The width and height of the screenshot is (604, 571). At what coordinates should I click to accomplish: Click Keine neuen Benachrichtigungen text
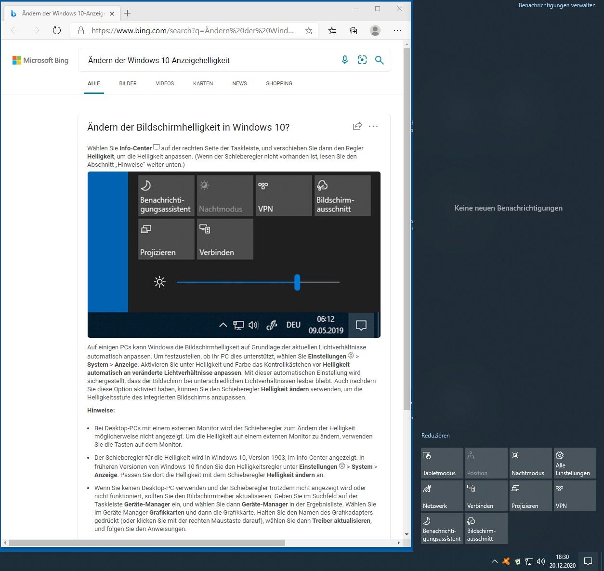click(x=508, y=208)
